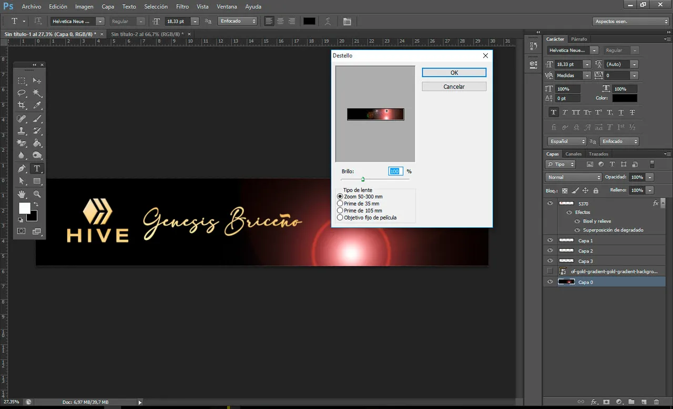Select the Pen tool
This screenshot has height=409, width=673.
coord(22,169)
